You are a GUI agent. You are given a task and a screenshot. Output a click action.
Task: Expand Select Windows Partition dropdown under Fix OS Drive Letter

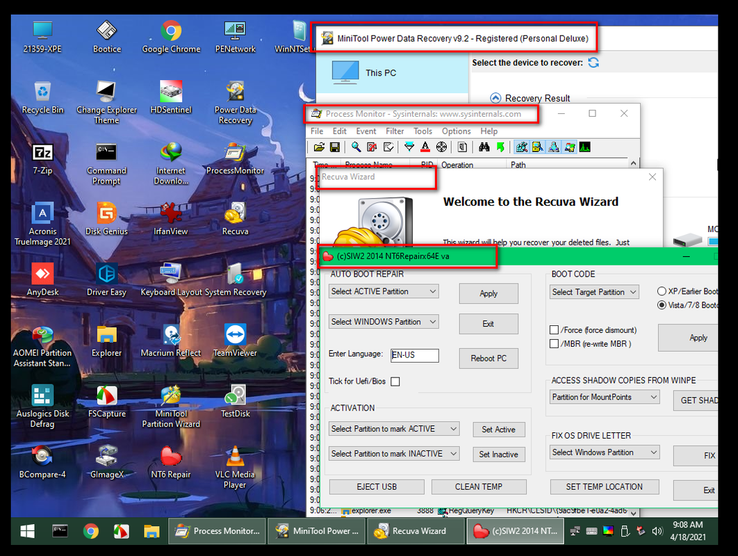(x=605, y=452)
